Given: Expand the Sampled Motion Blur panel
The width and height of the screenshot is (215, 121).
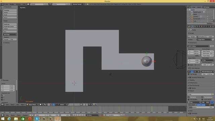Looking at the screenshot, I should point(196,77).
